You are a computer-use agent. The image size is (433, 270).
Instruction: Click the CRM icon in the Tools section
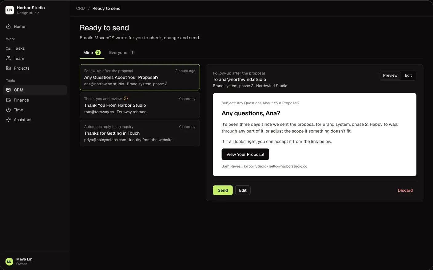[x=9, y=90]
